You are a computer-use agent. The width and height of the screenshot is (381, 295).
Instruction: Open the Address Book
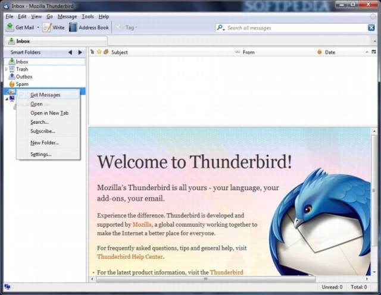[x=73, y=27]
